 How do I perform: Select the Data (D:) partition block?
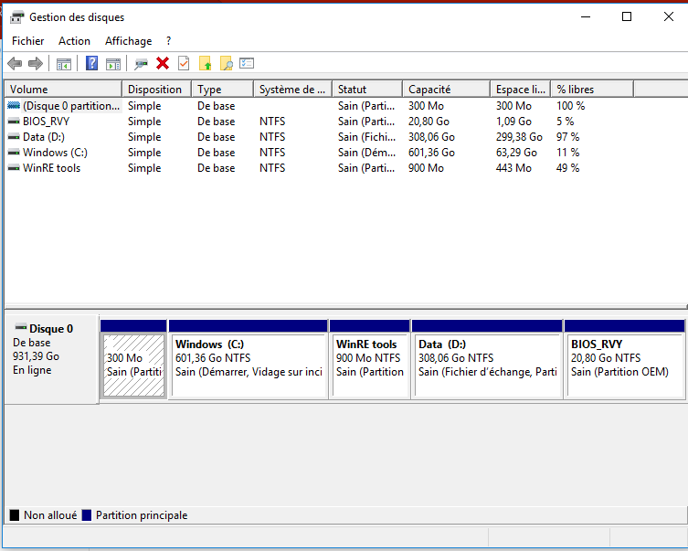point(487,359)
